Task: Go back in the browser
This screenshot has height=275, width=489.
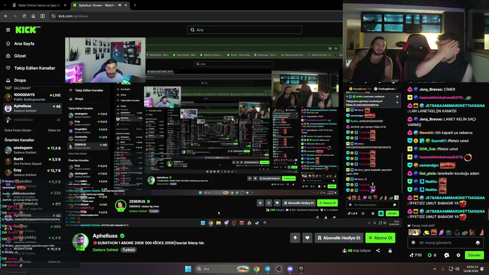Action: pyautogui.click(x=6, y=16)
